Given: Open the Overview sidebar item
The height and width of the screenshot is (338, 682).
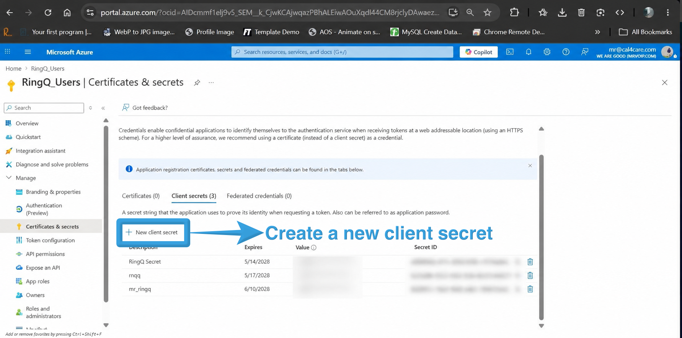Looking at the screenshot, I should 27,123.
